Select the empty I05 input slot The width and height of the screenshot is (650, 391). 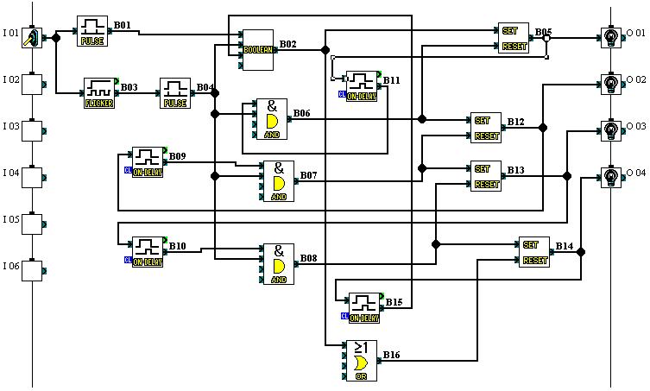click(32, 224)
